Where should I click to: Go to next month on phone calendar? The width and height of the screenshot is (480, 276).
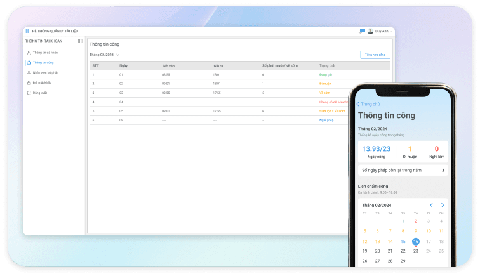443,205
